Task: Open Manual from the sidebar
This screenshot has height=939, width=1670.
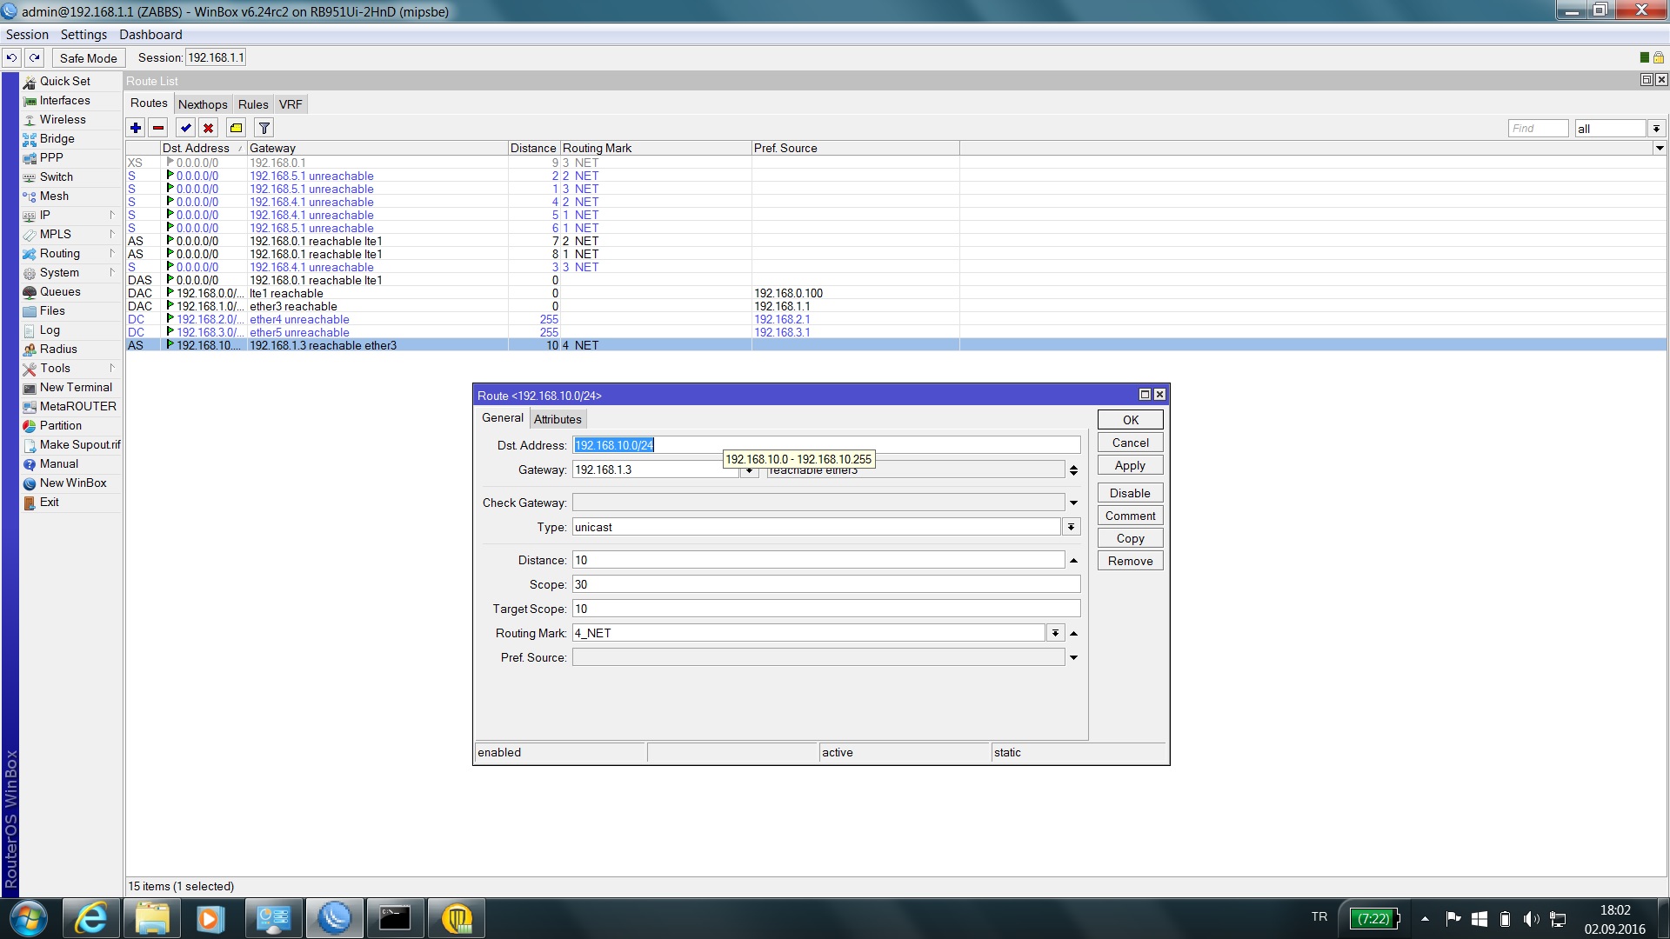Action: click(58, 463)
